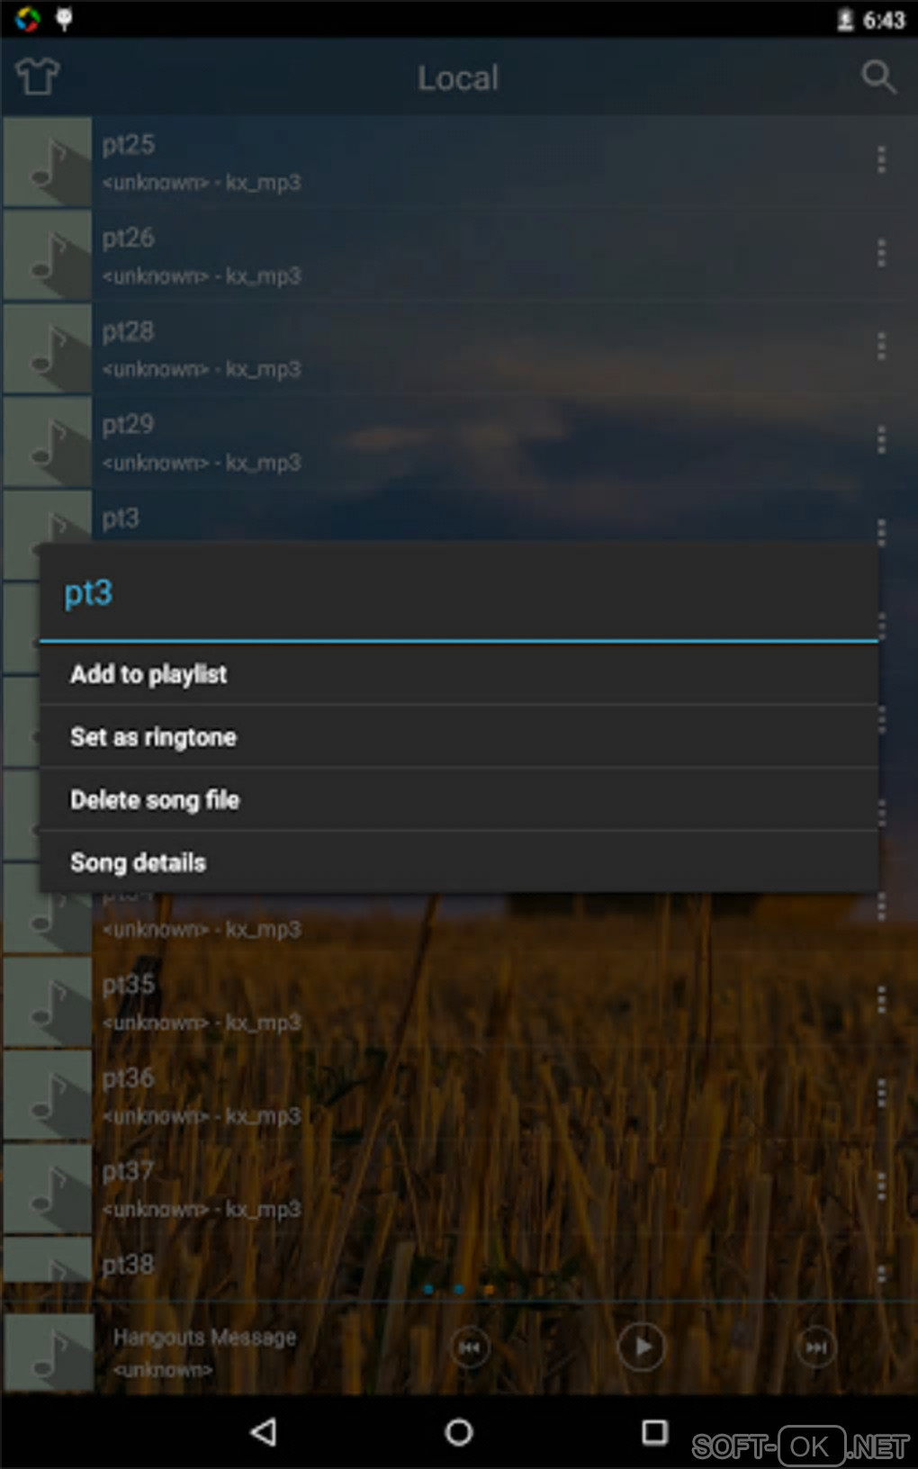
Task: Tap Android back navigation button
Action: [x=264, y=1431]
